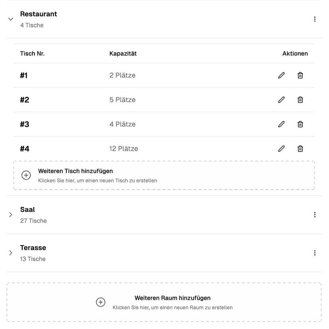The height and width of the screenshot is (329, 329).
Task: Delete table #1 using trash icon
Action: 300,75
